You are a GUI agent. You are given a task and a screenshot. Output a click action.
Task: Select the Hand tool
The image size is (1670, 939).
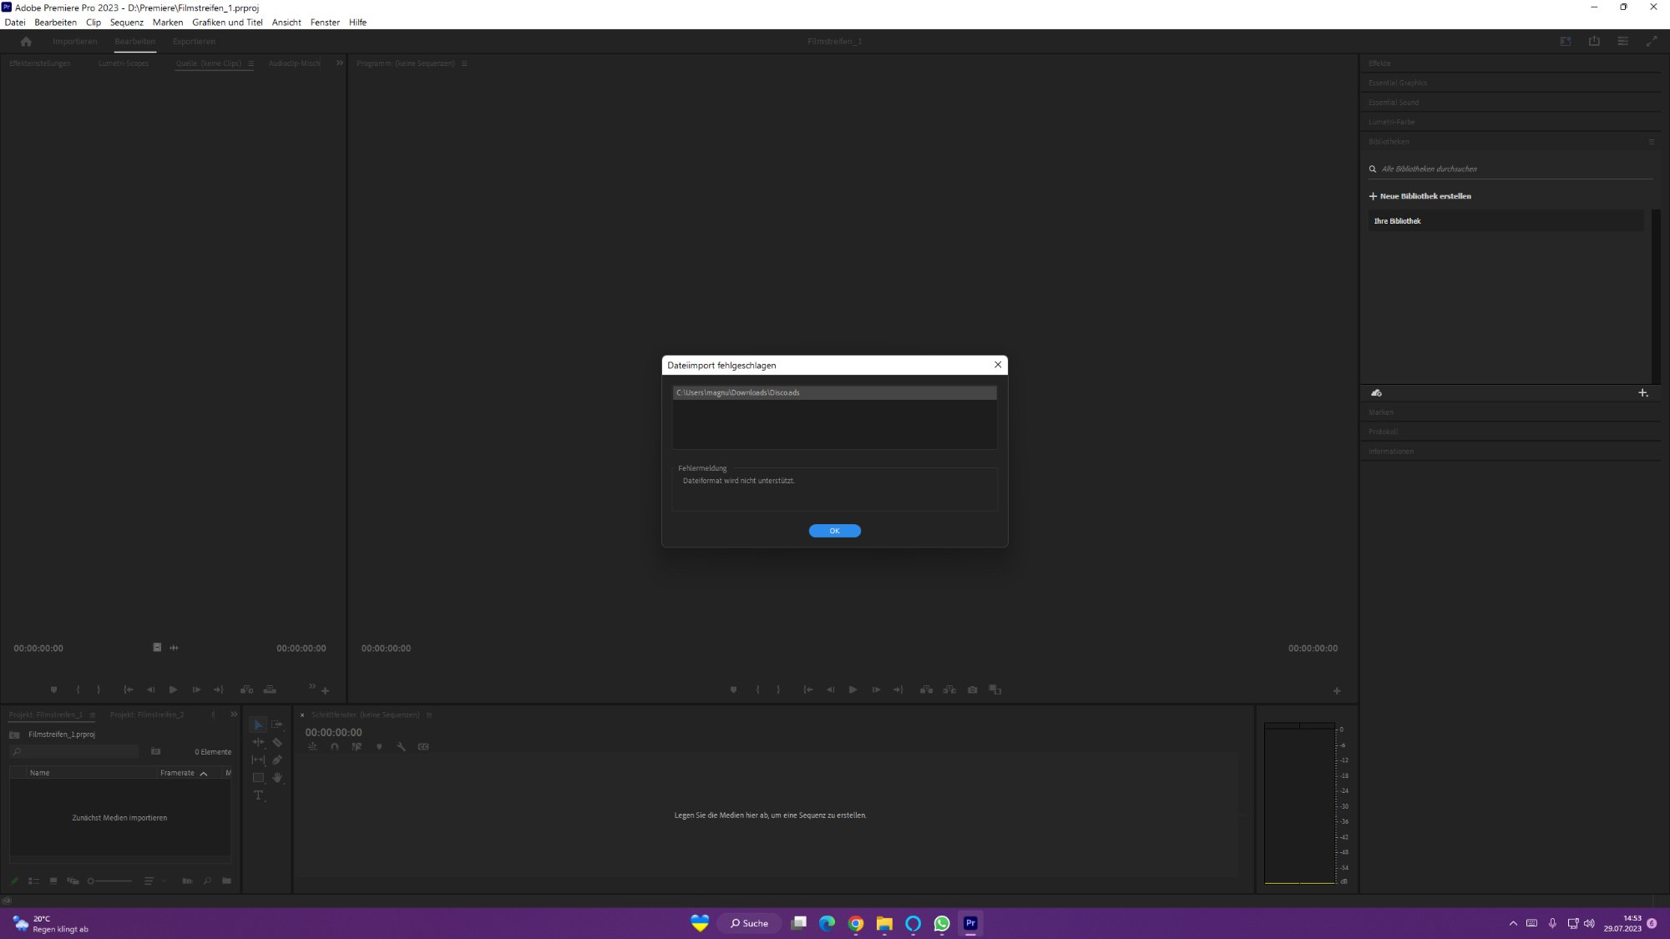[277, 777]
